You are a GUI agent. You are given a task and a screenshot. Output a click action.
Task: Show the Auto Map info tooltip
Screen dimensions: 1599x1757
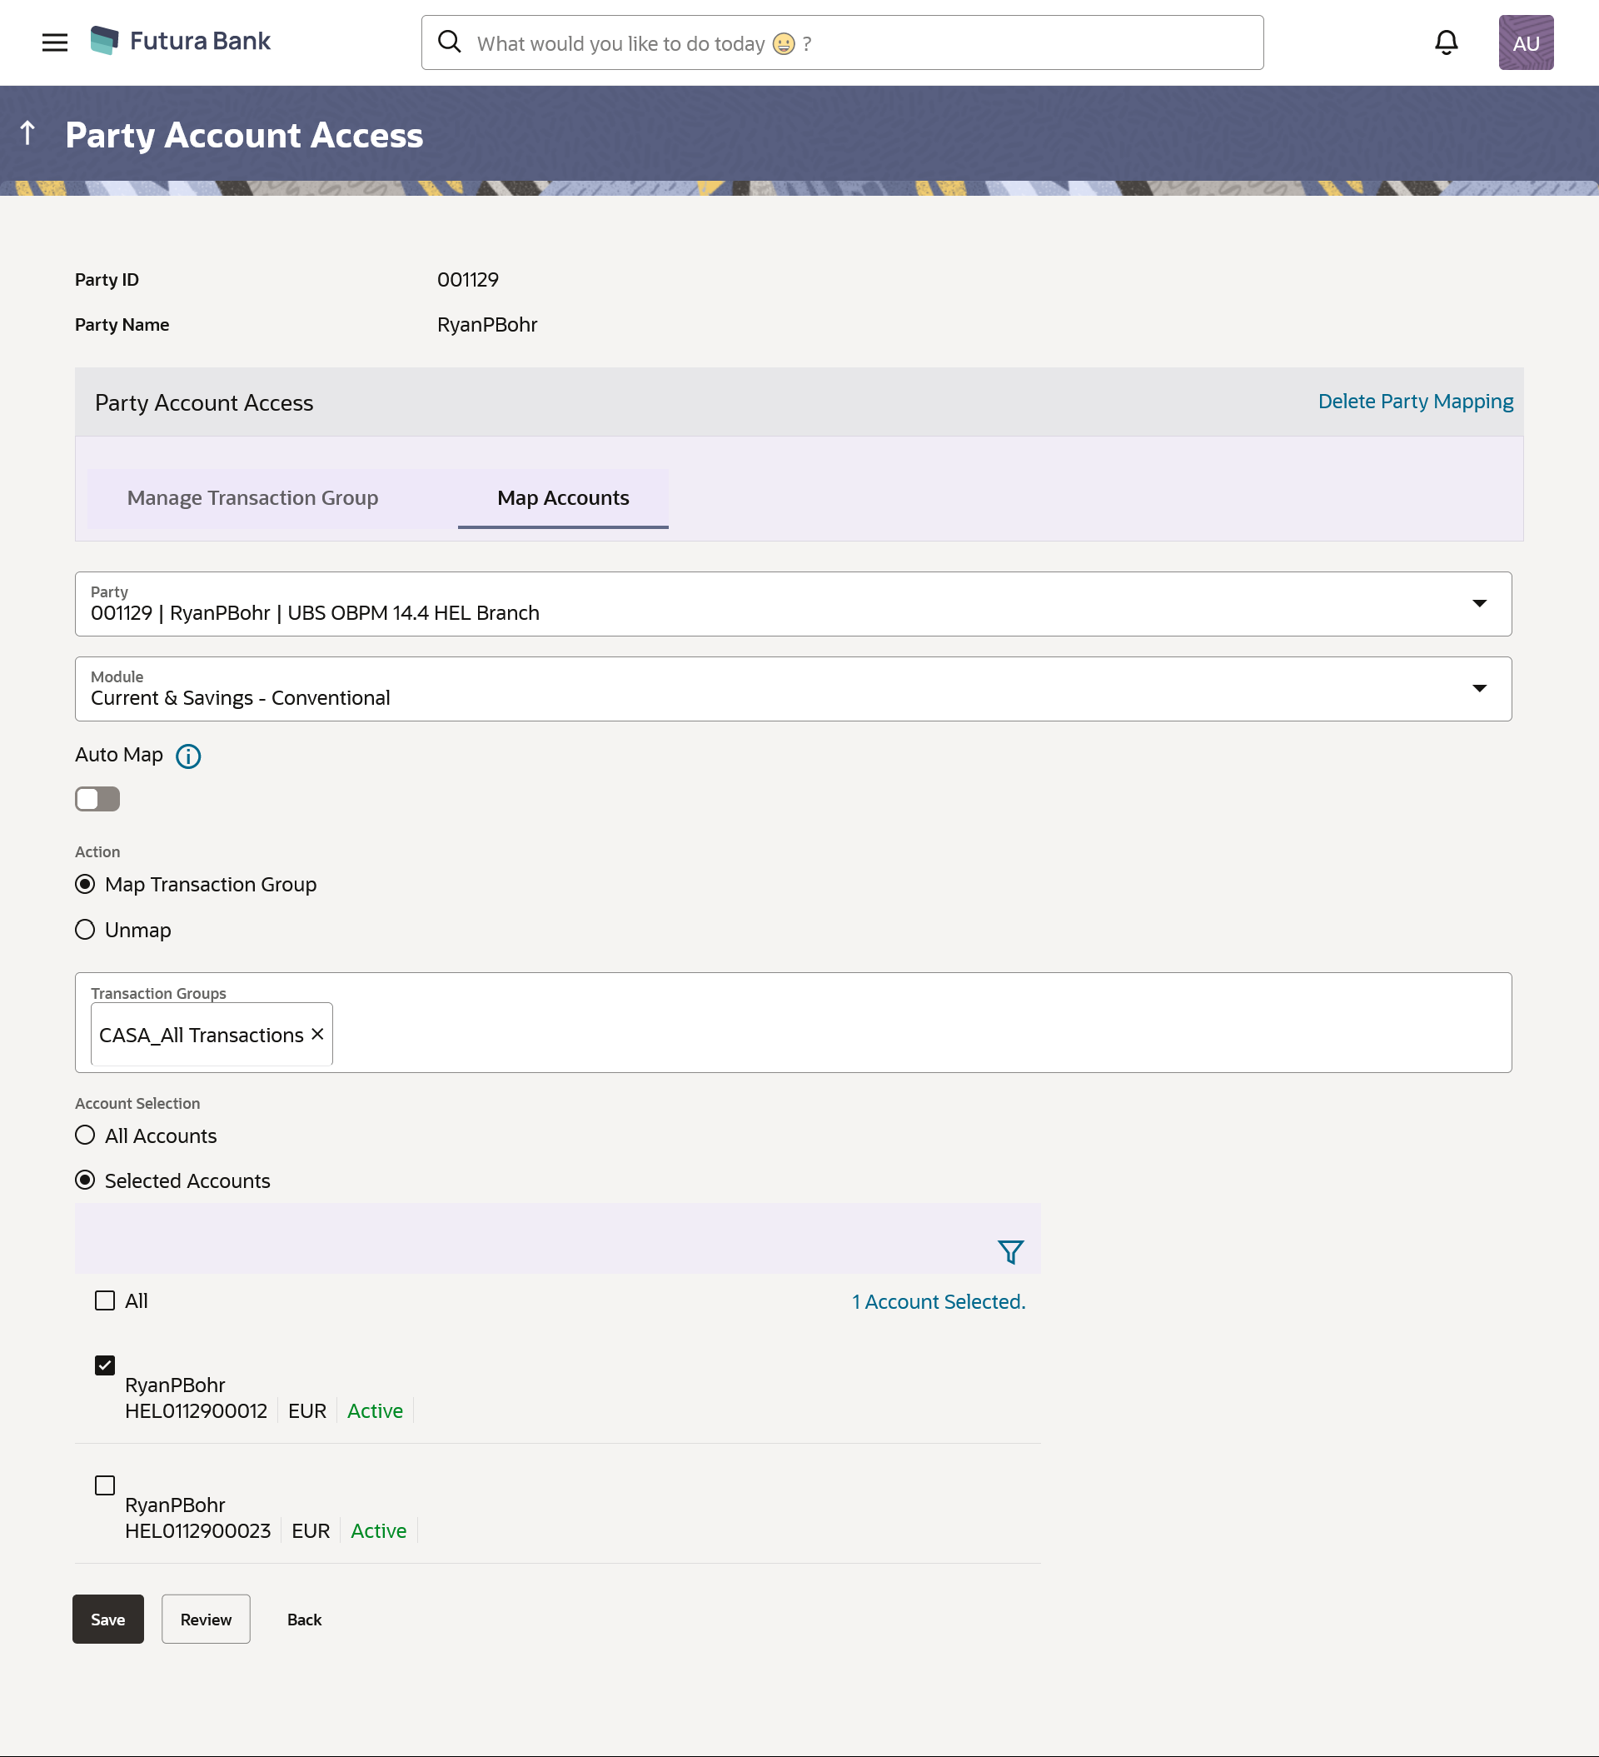(x=188, y=756)
